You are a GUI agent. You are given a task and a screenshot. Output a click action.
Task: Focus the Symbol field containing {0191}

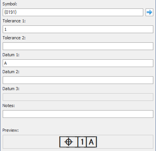click(x=73, y=12)
